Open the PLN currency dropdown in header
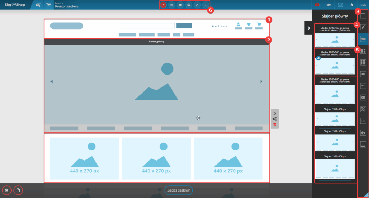The width and height of the screenshot is (369, 198). click(224, 26)
